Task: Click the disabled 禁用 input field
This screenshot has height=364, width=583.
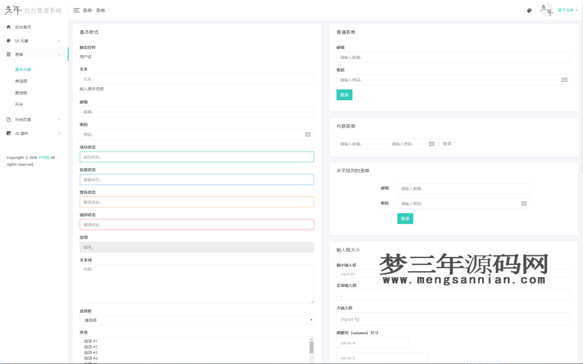Action: pyautogui.click(x=196, y=247)
